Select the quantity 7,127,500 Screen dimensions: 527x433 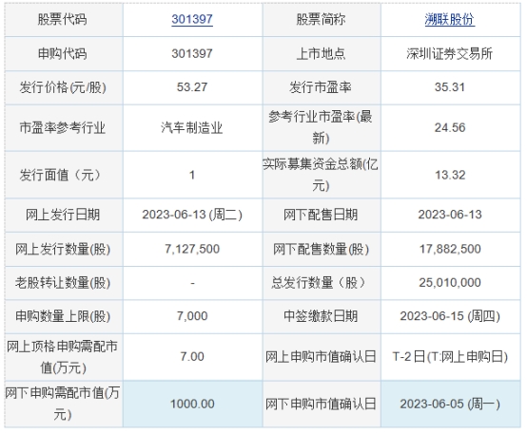pos(192,249)
